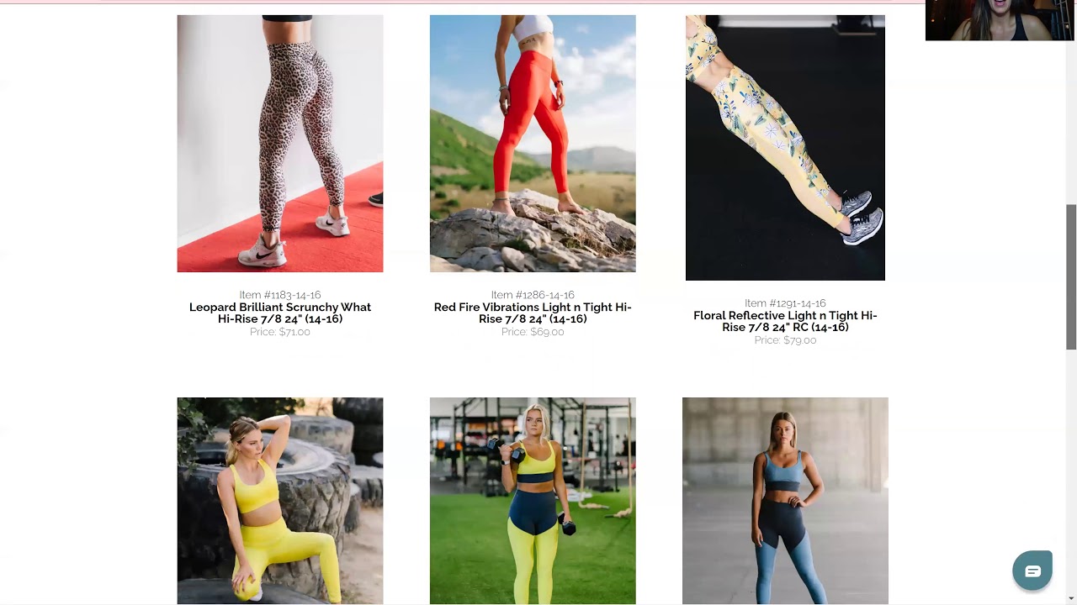Click the webcam video overlay

point(1000,20)
